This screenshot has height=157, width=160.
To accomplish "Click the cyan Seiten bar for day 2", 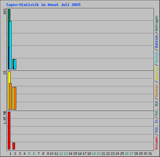I will [x=15, y=64].
